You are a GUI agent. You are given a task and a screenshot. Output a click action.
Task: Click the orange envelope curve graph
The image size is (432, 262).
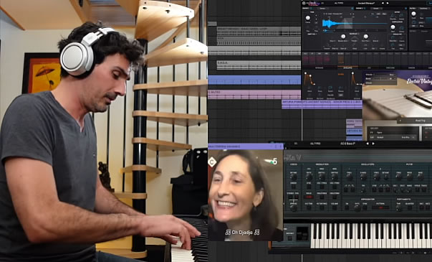309,79
